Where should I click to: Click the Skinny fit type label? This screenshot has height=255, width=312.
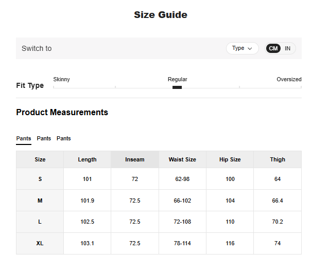pos(62,80)
